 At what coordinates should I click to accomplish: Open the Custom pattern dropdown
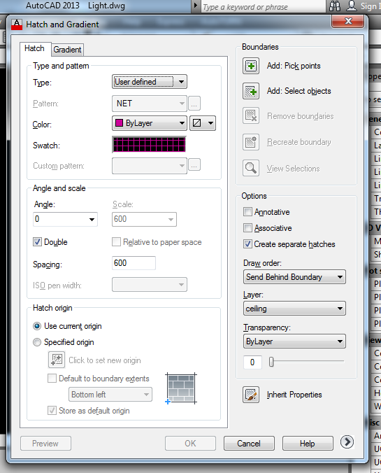(150, 166)
